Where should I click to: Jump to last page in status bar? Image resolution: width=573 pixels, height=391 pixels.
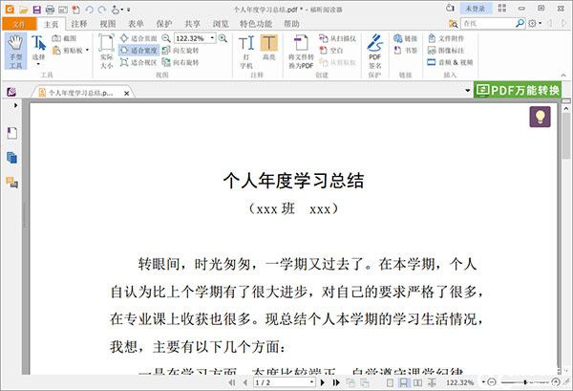pos(336,382)
